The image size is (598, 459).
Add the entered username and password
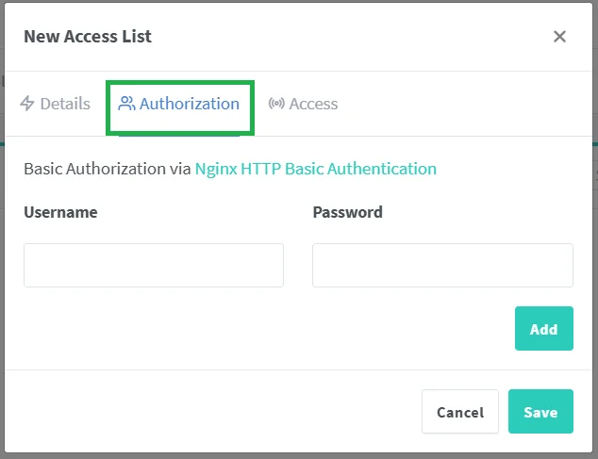(x=544, y=328)
